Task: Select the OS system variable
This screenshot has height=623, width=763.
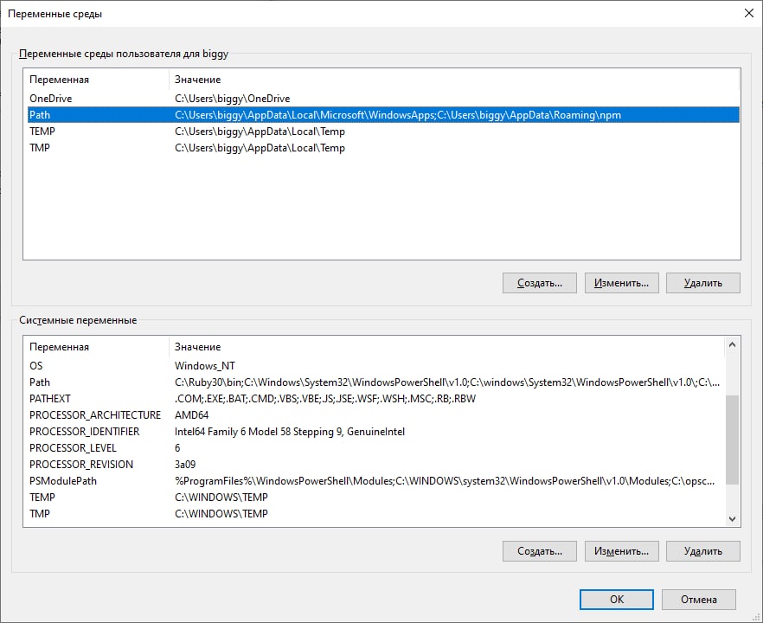Action: 375,365
